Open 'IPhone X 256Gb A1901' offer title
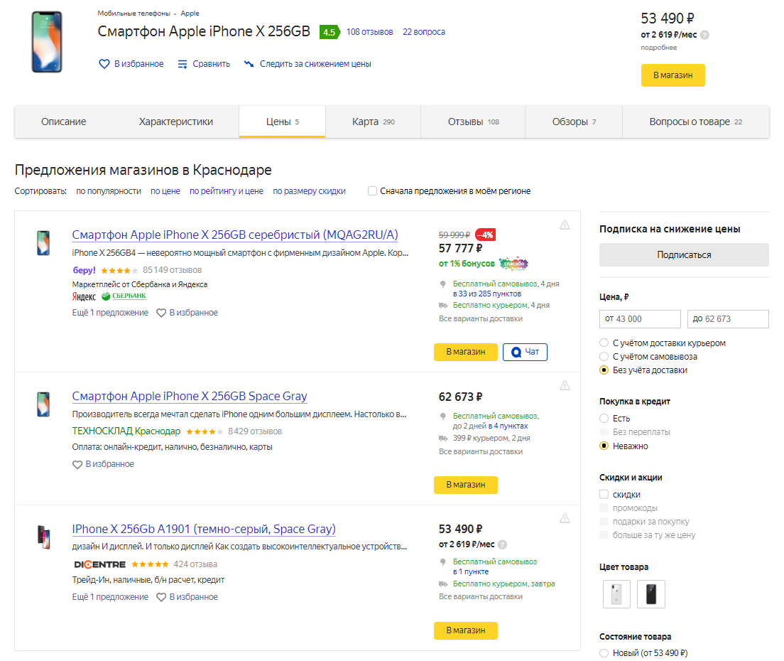This screenshot has height=661, width=784. coord(204,529)
